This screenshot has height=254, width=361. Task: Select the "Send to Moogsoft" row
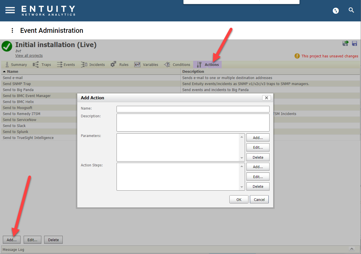[x=18, y=108]
